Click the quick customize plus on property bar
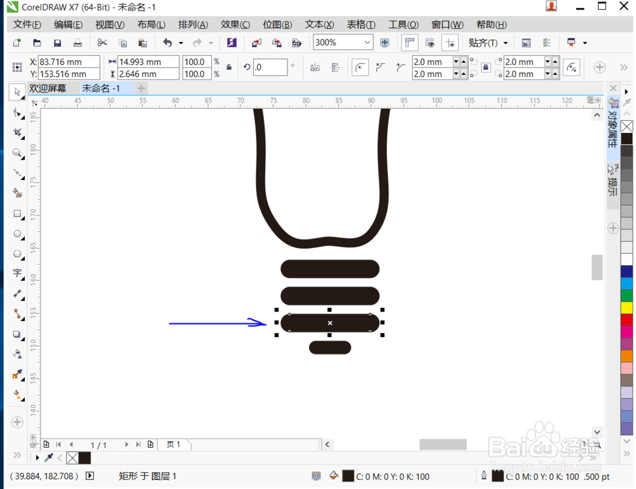Viewport: 636px width, 489px height. [x=600, y=67]
